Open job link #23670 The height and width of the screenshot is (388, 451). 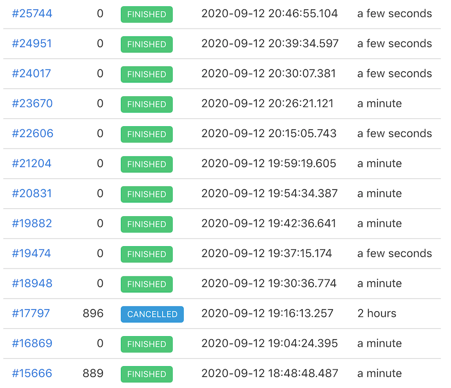point(32,104)
